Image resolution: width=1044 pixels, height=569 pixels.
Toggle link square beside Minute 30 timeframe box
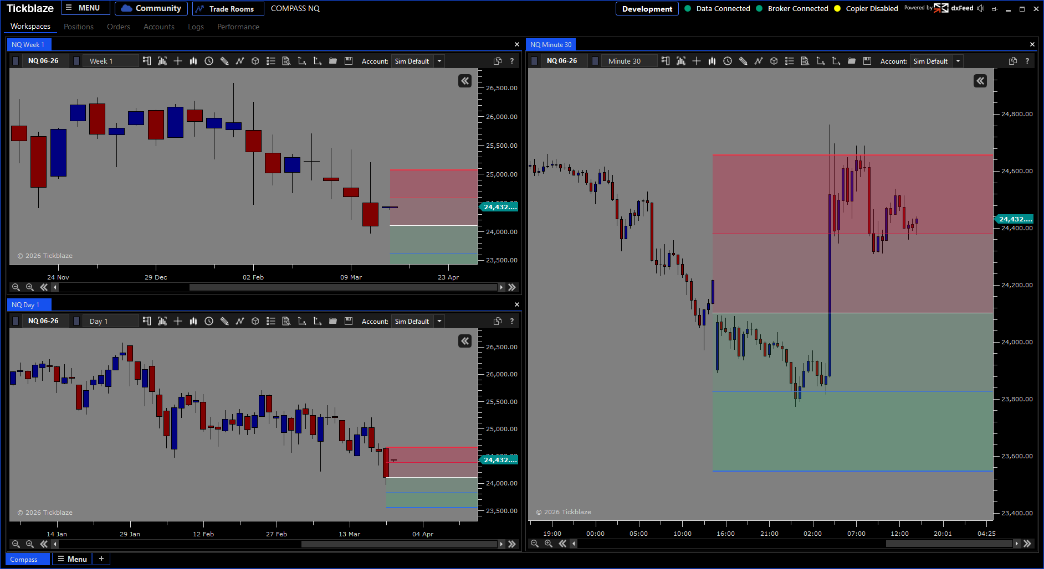pyautogui.click(x=595, y=61)
